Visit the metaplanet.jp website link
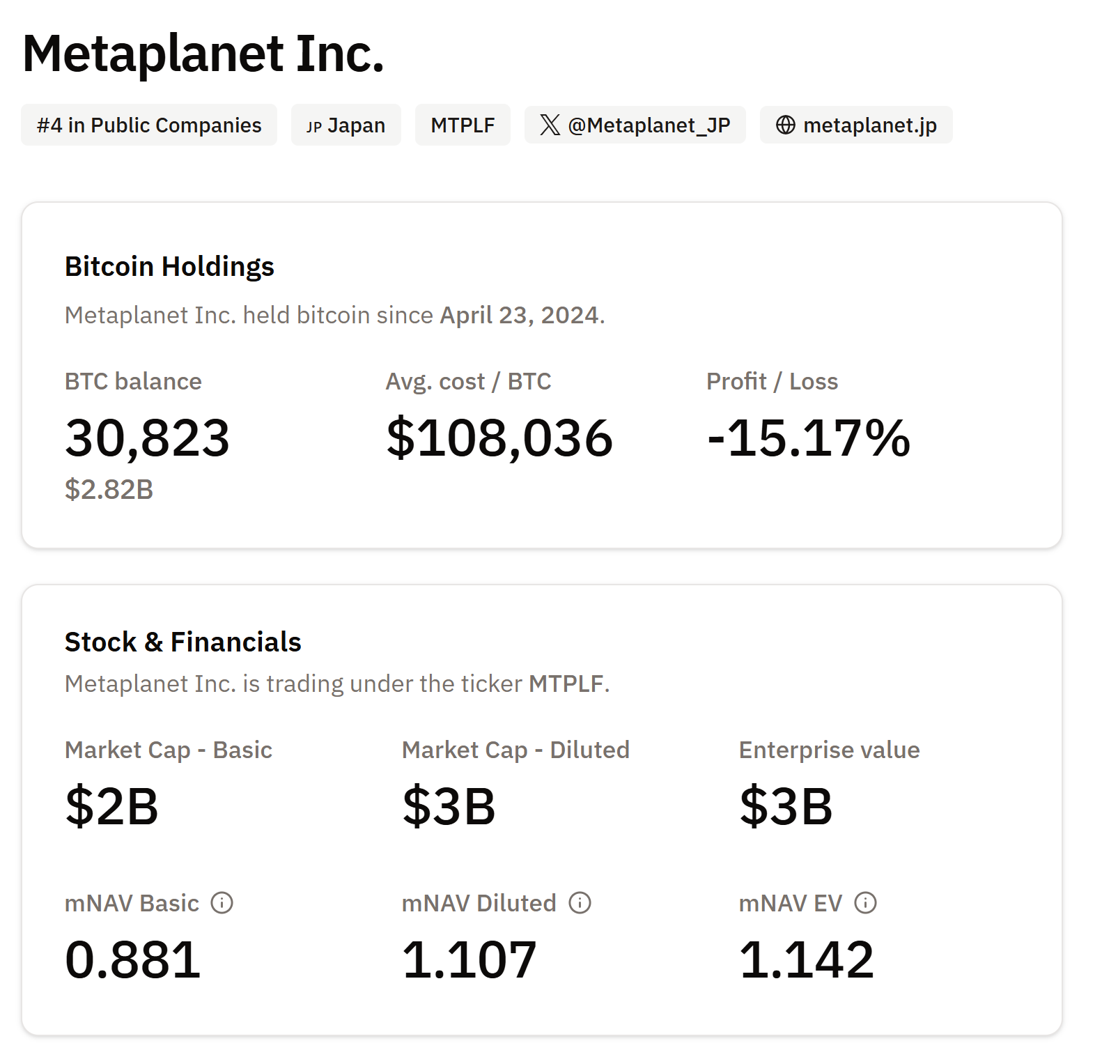This screenshot has width=1102, height=1057. coord(855,125)
